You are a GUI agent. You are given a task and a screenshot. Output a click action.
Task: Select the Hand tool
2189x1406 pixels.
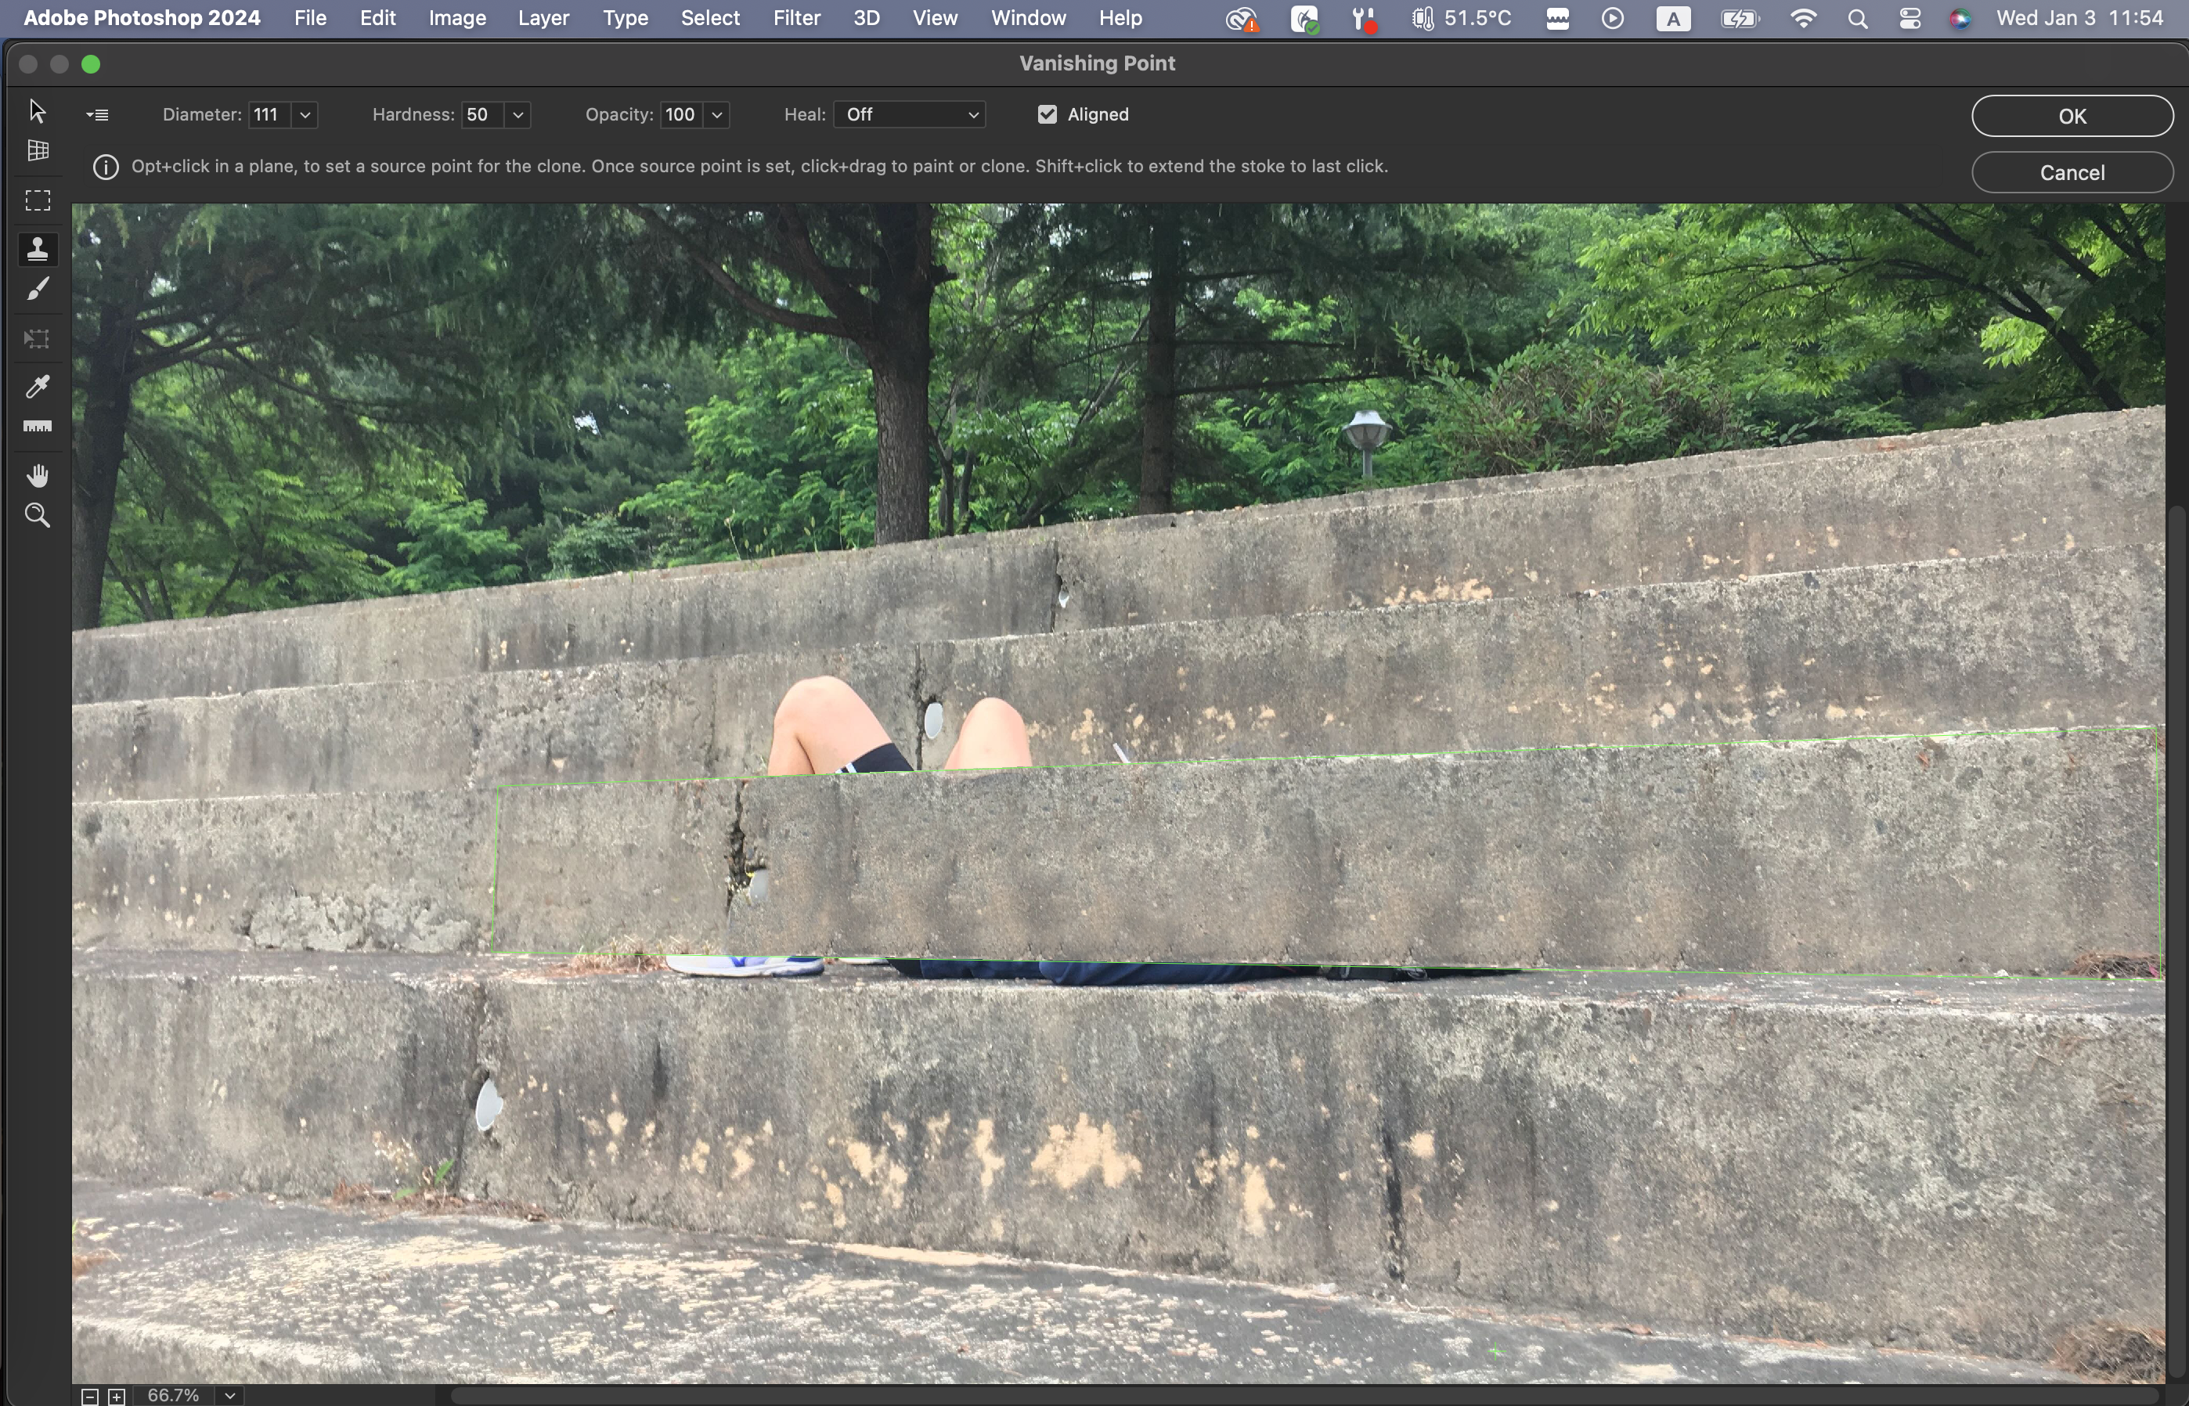[38, 476]
